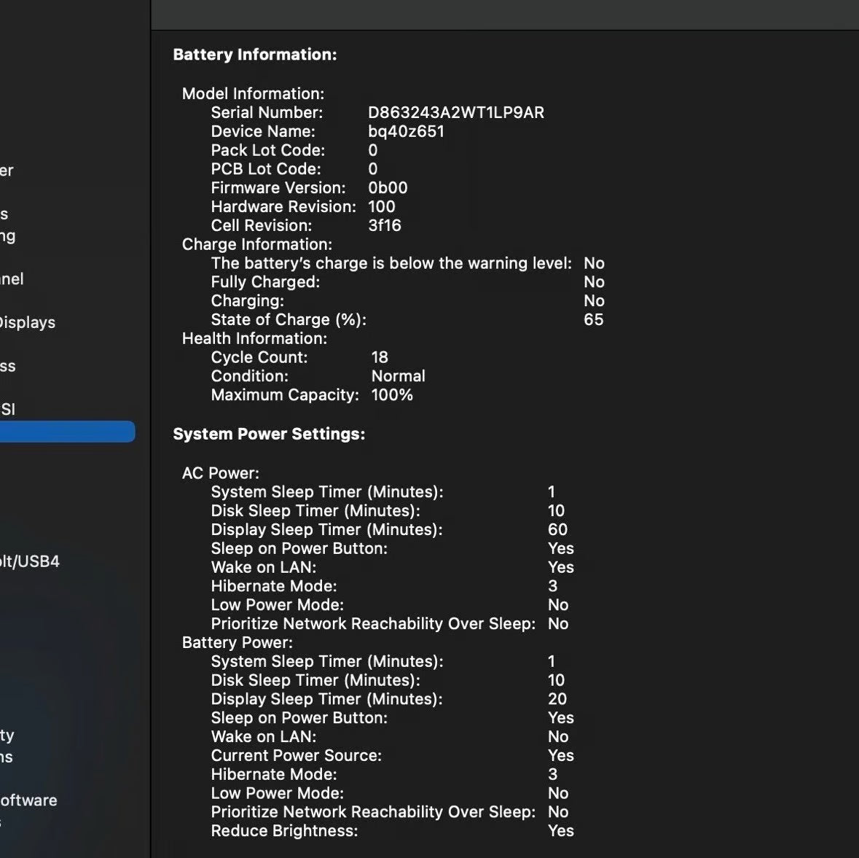
Task: Click the serial number D863243A2WT1LP9AR
Action: point(455,112)
